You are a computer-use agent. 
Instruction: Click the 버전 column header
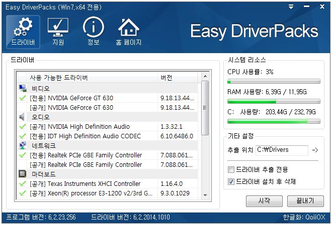(x=178, y=78)
